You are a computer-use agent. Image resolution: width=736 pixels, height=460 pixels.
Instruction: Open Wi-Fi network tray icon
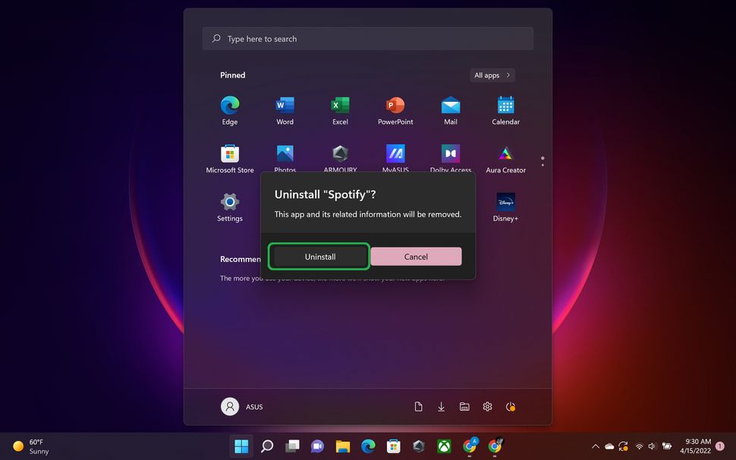pyautogui.click(x=639, y=446)
